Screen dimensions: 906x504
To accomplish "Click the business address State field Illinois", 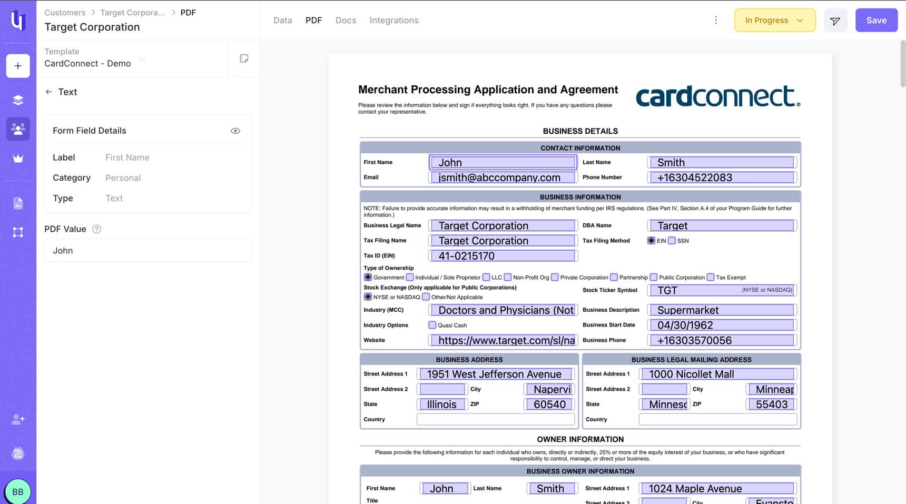I will pyautogui.click(x=442, y=404).
